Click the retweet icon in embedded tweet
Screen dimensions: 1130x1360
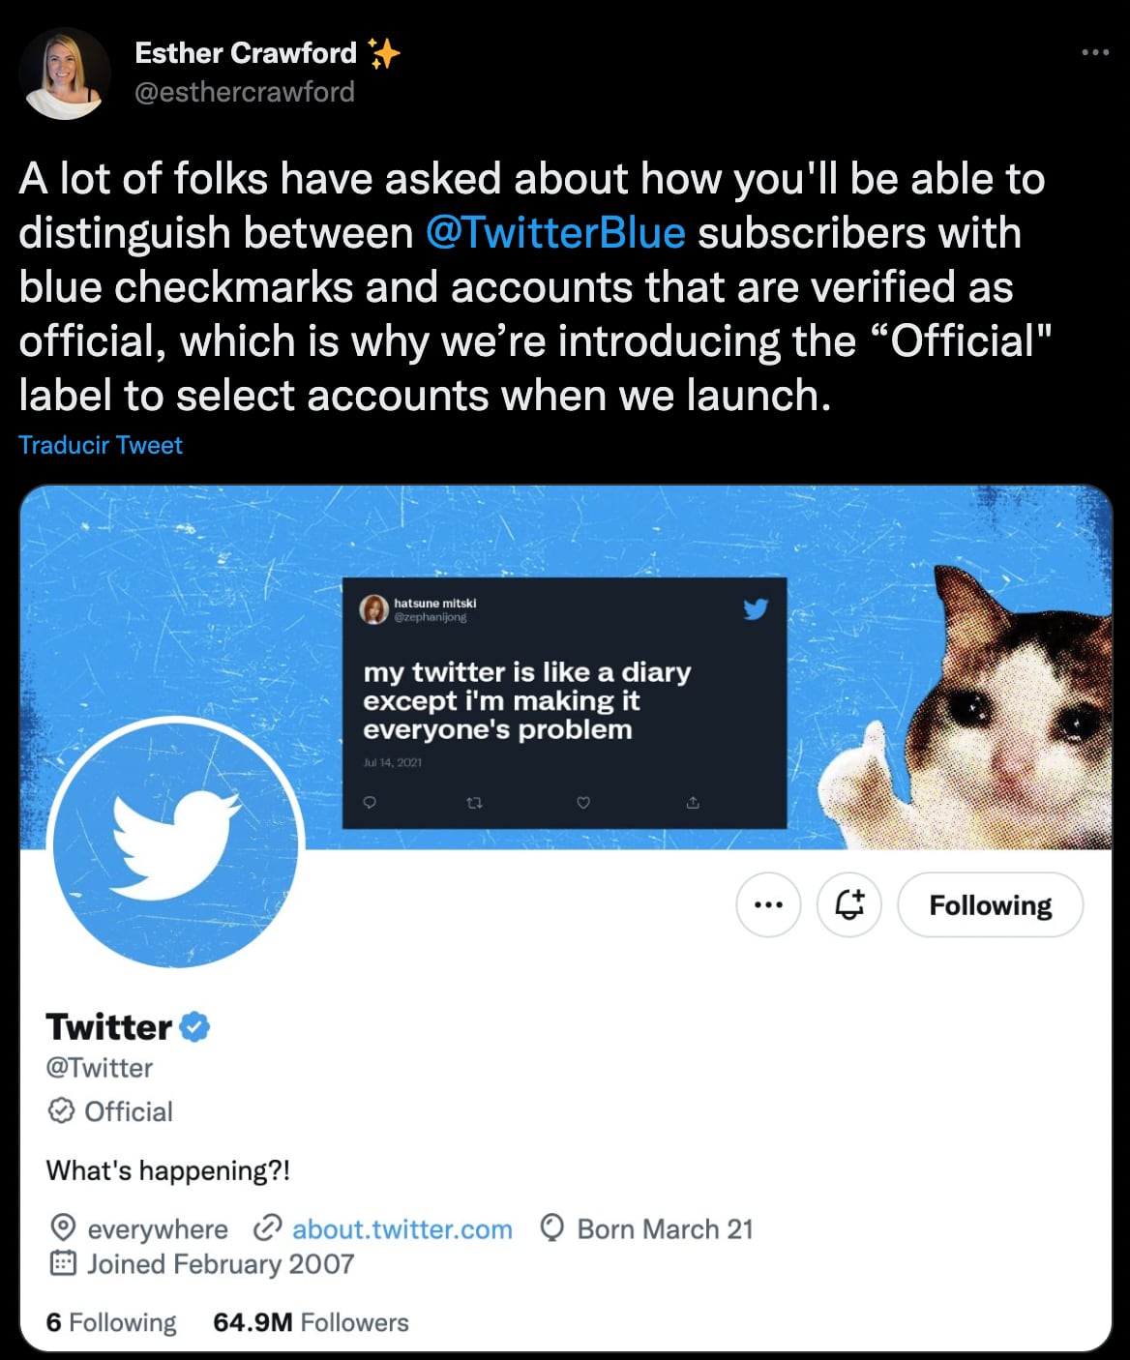(x=474, y=802)
